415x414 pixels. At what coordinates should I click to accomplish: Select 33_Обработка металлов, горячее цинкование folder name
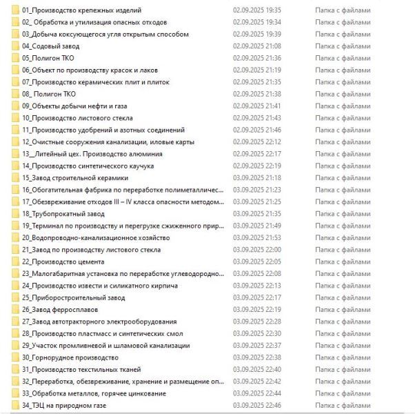[x=94, y=393]
